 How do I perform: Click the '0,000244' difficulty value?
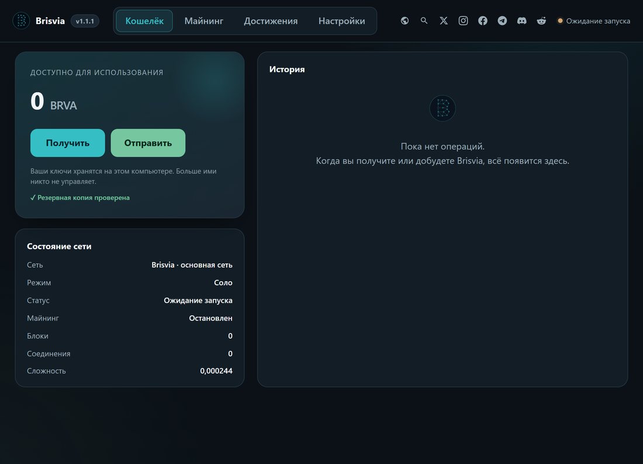216,371
